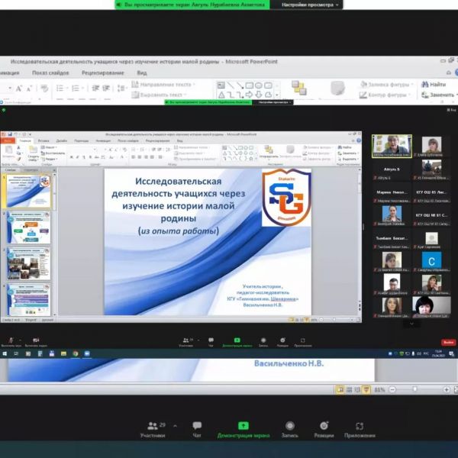This screenshot has width=458, height=458.
Task: Click the Найти button in the ribbon
Action: coord(437,84)
